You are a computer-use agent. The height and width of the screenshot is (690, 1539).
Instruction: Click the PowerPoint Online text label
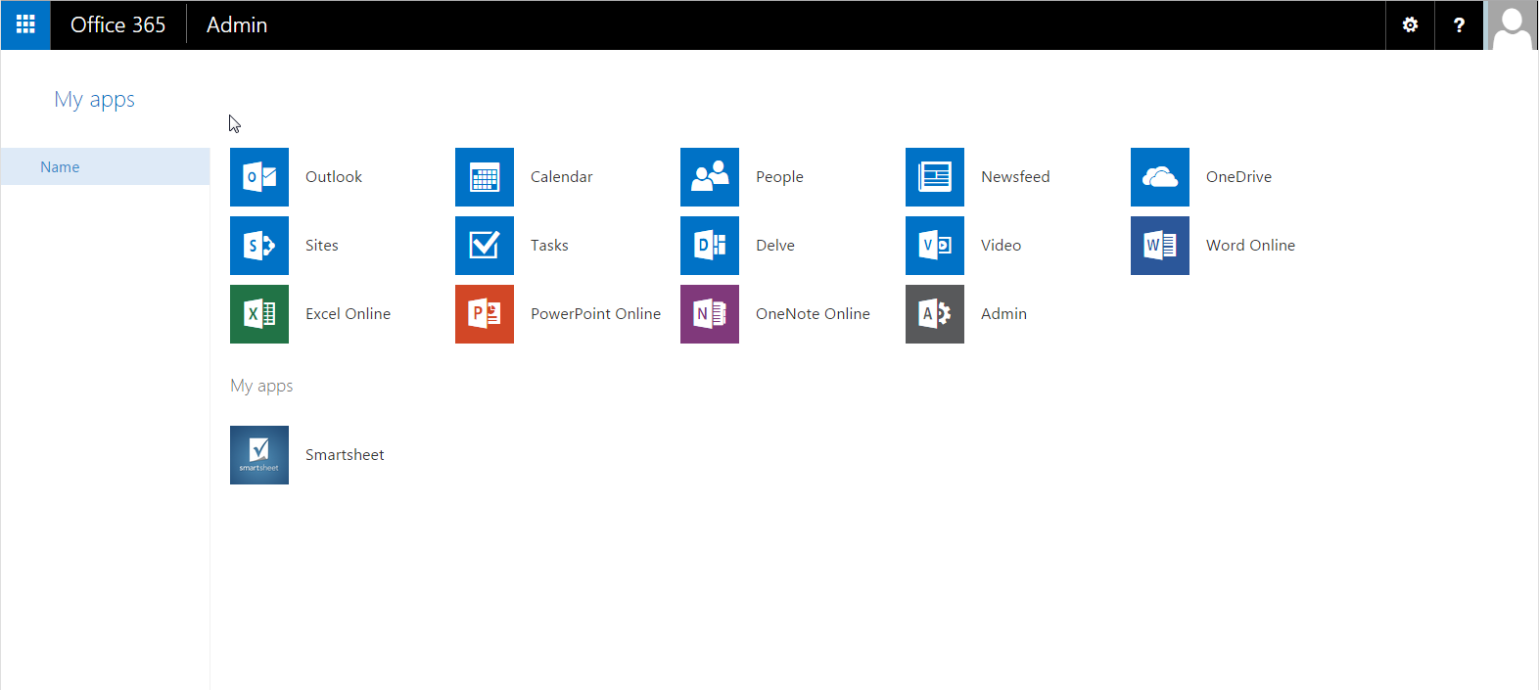(595, 314)
